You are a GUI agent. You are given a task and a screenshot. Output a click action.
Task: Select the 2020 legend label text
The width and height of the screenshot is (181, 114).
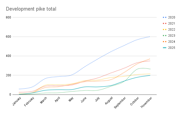[172, 17]
